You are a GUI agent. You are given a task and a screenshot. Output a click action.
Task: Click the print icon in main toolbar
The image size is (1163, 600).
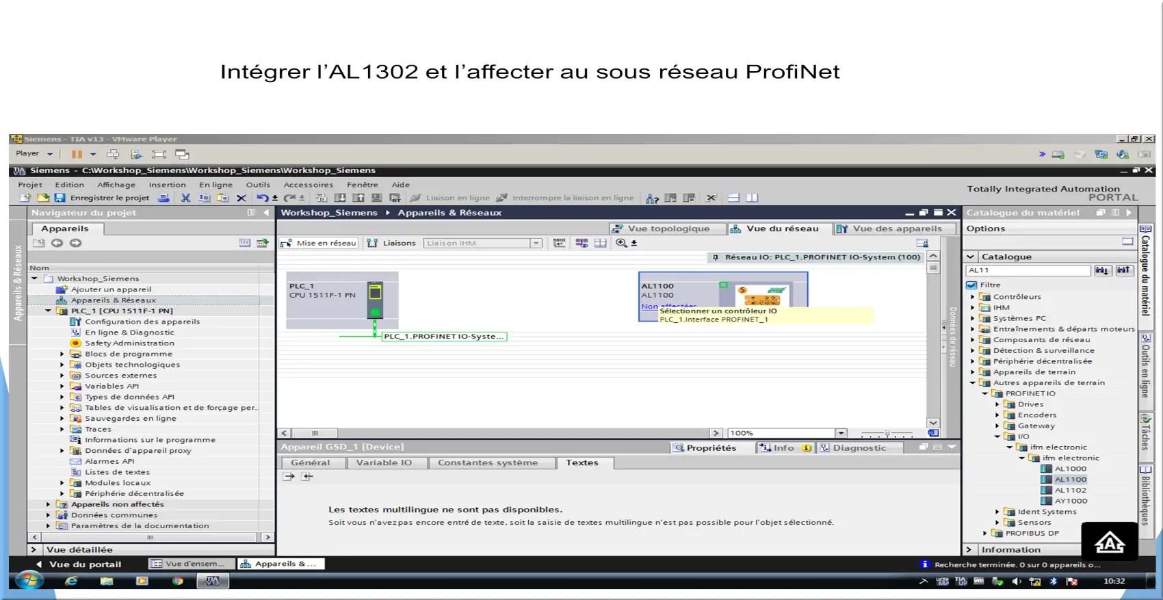[x=164, y=198]
